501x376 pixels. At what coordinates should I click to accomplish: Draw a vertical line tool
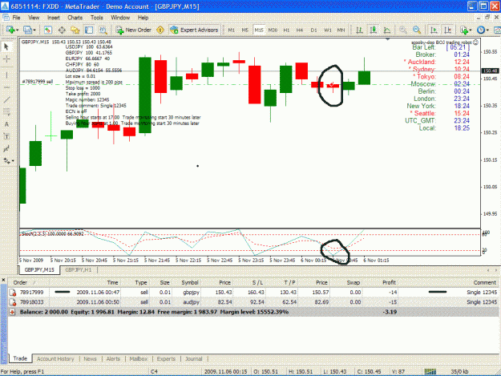[x=6, y=75]
